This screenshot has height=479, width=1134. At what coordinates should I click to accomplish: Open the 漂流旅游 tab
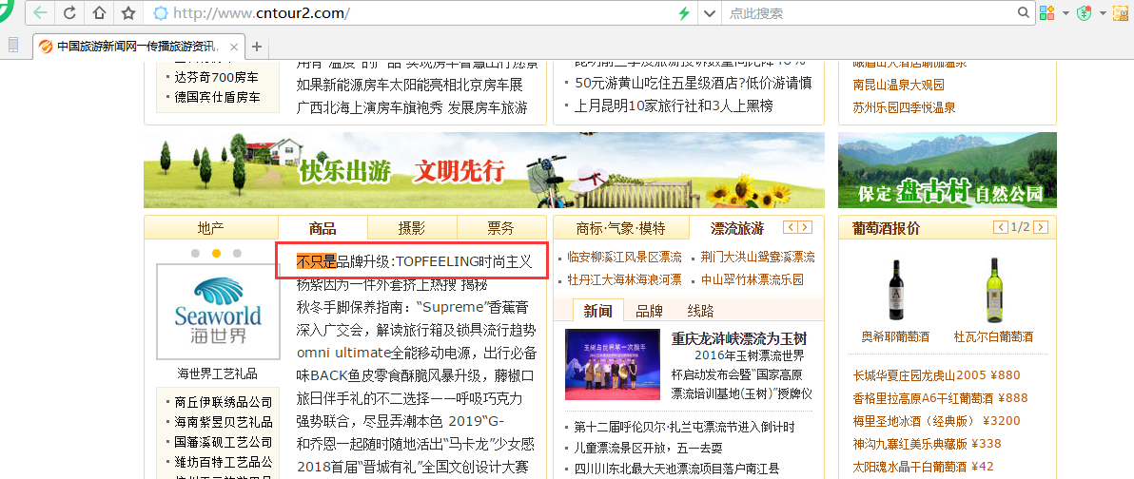coord(737,228)
